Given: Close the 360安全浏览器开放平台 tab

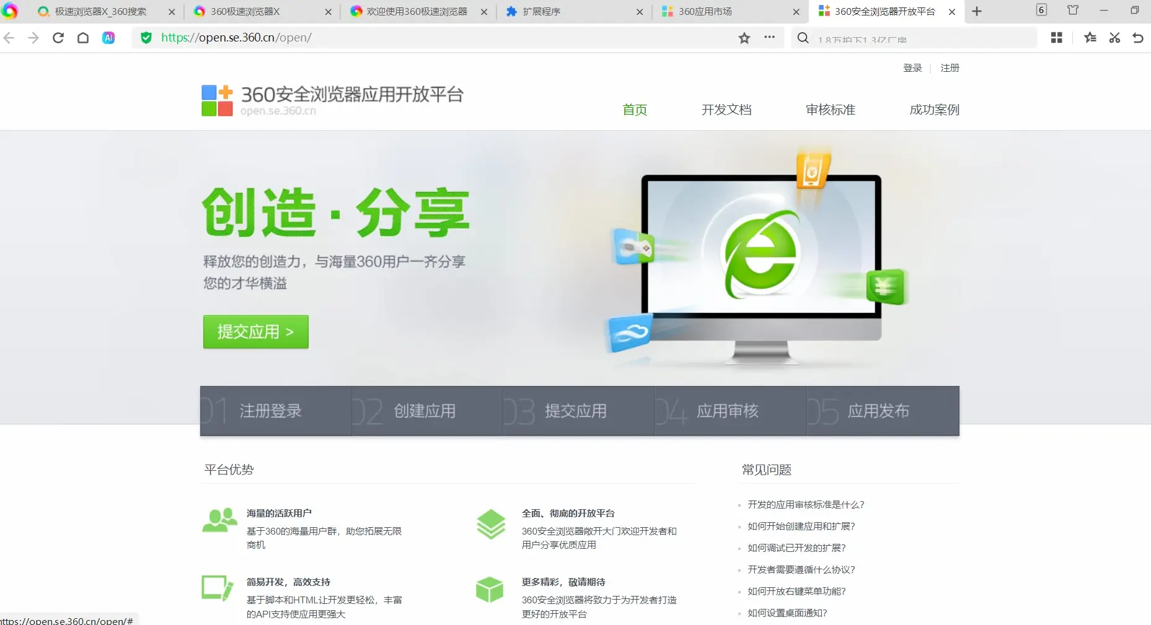Looking at the screenshot, I should [952, 12].
